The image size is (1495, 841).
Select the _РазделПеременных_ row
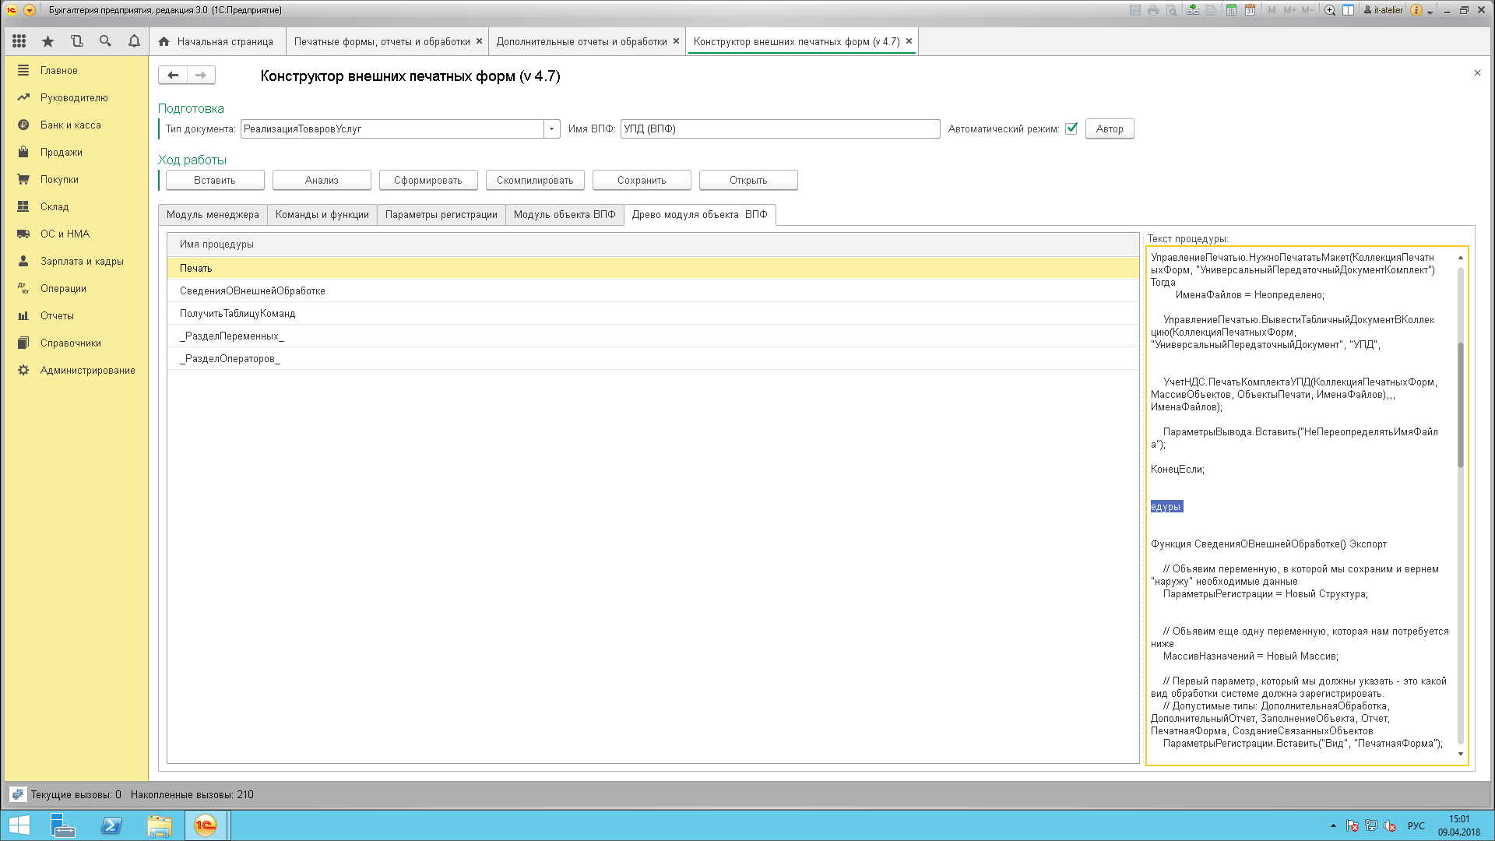653,336
